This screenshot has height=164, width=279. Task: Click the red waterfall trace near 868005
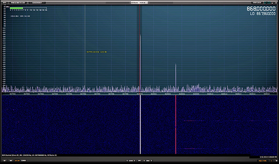(176, 124)
